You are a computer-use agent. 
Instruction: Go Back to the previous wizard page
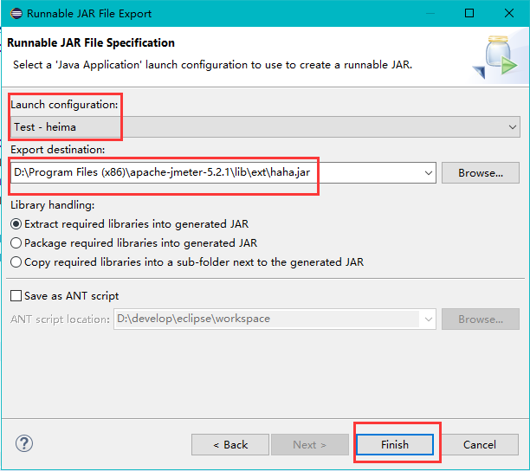click(x=230, y=445)
